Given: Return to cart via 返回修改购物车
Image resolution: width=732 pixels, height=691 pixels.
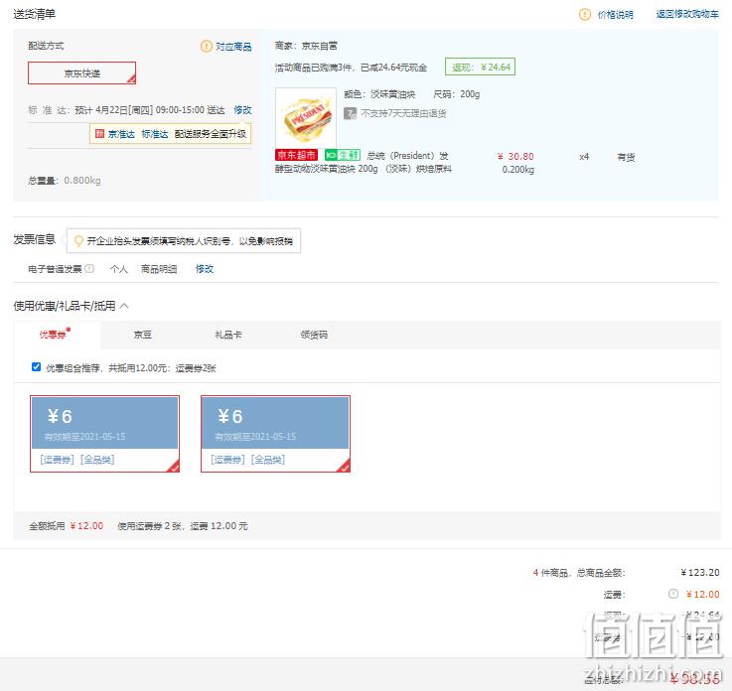Looking at the screenshot, I should tap(687, 14).
